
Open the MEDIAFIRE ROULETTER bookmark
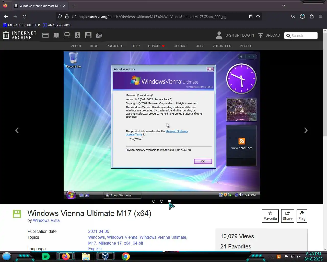(21, 25)
